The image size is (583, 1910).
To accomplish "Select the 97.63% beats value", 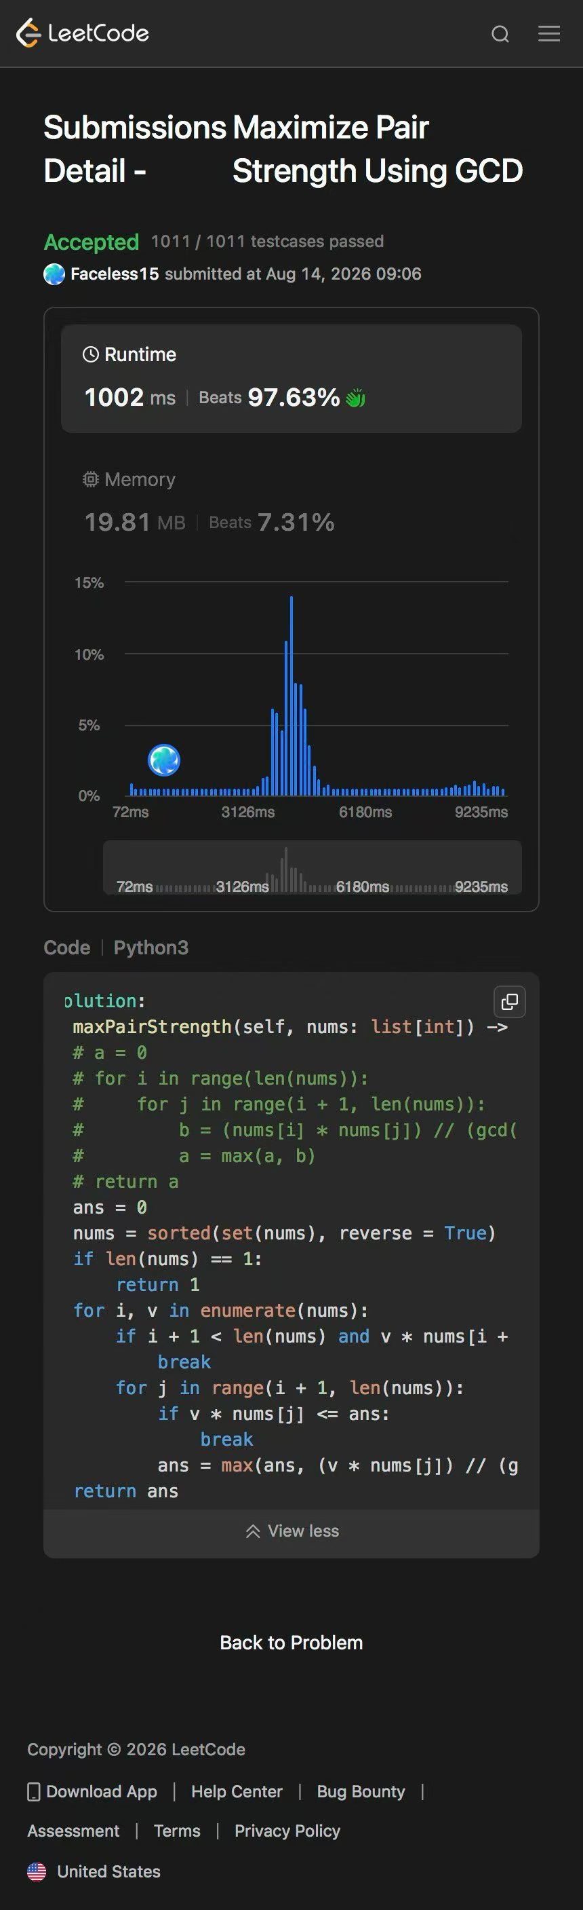I will point(294,398).
